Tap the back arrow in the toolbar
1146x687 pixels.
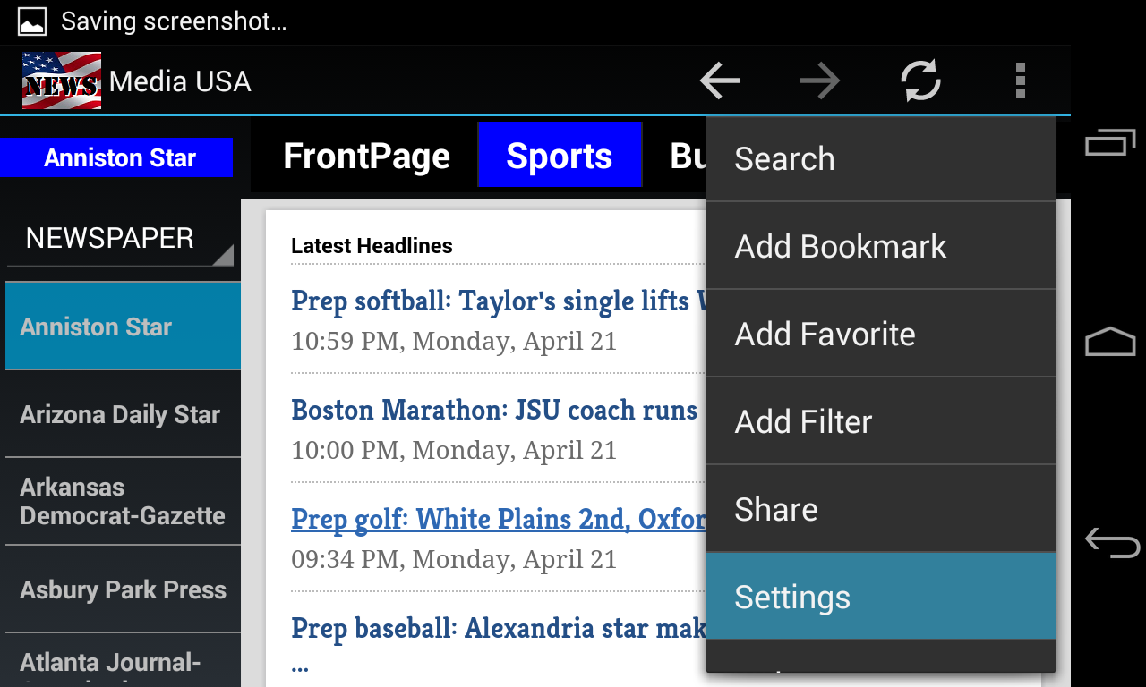(x=720, y=81)
